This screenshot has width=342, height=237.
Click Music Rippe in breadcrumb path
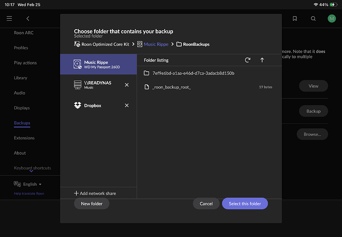pos(156,44)
